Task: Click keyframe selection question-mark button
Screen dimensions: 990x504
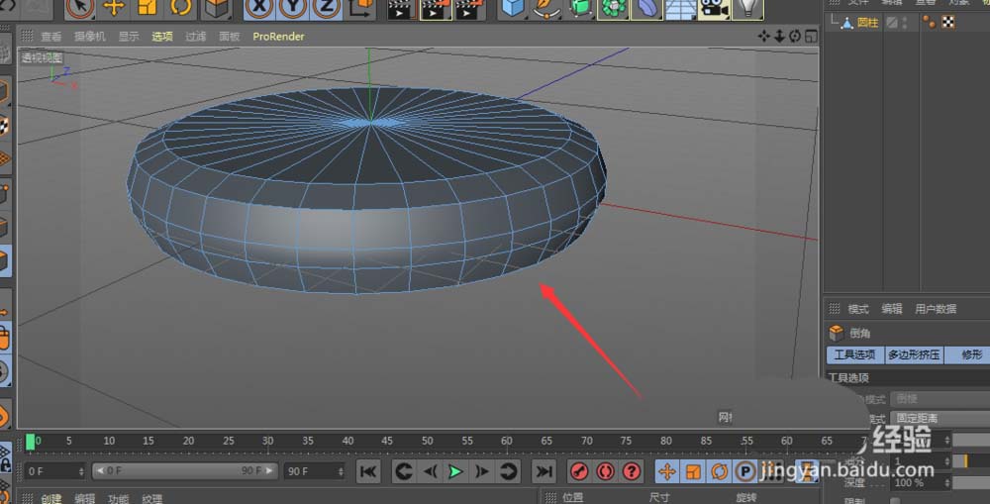Action: point(632,471)
